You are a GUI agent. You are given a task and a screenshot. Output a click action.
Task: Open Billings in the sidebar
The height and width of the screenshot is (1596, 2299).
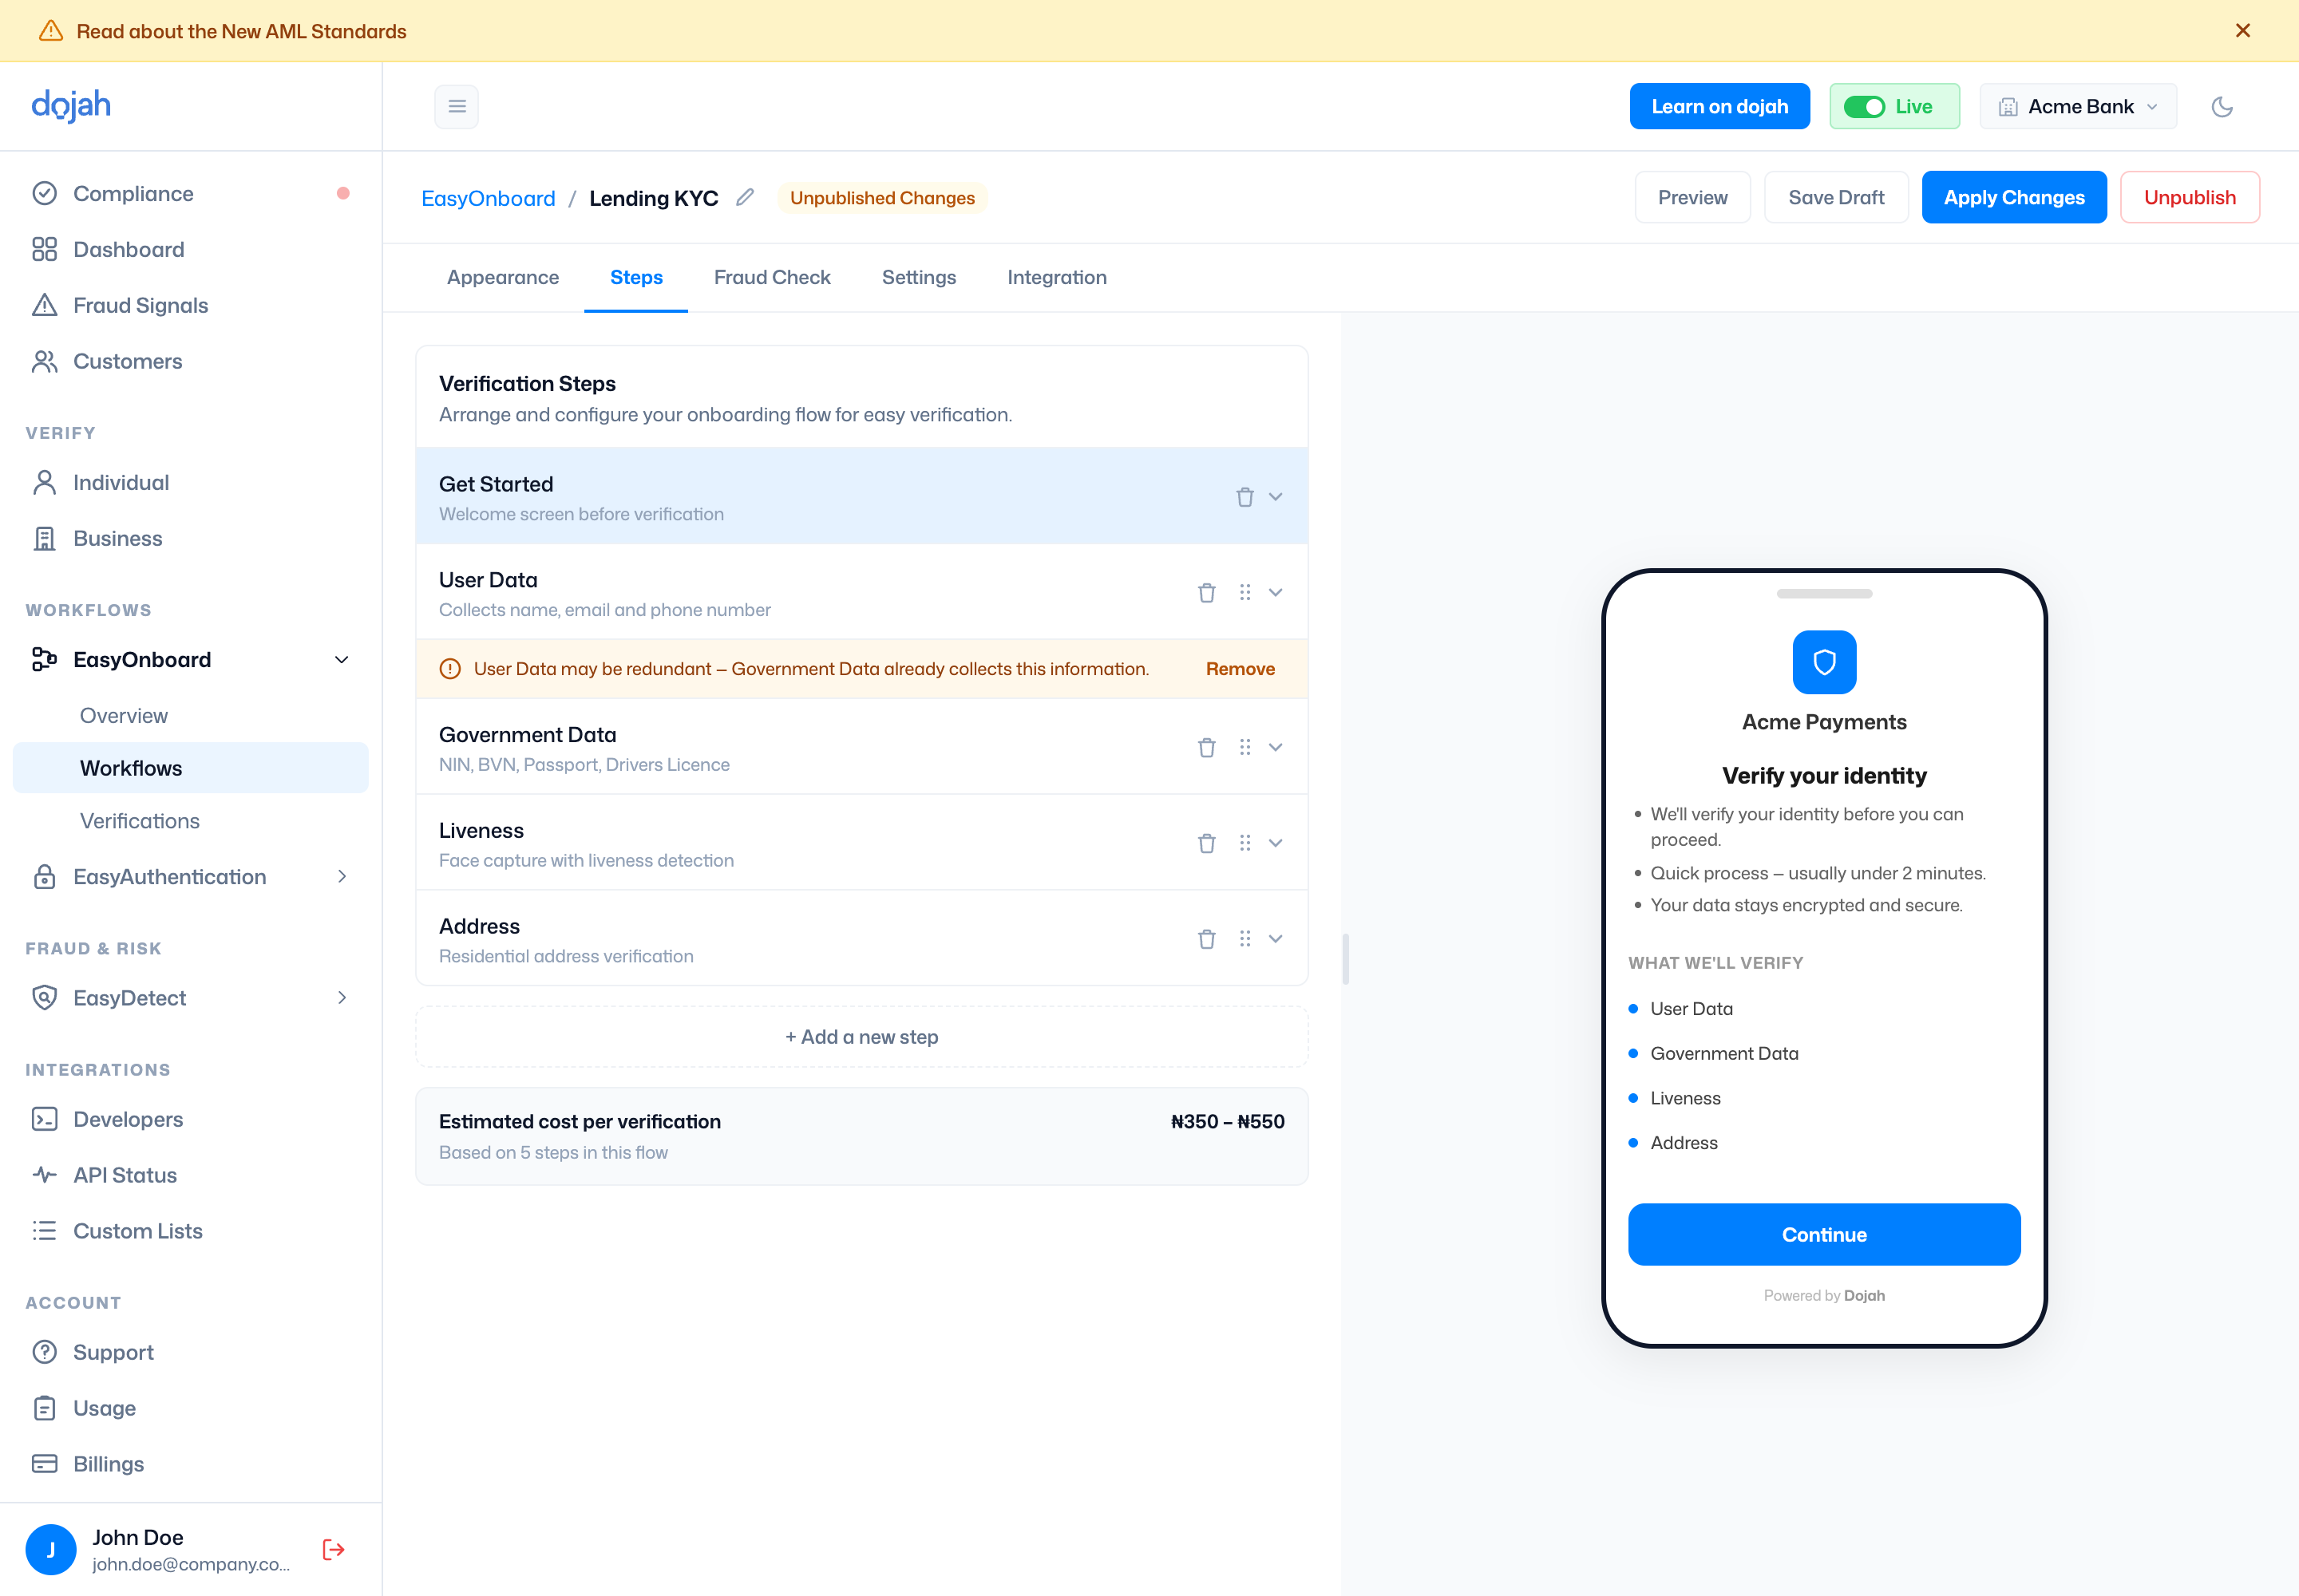click(190, 1464)
